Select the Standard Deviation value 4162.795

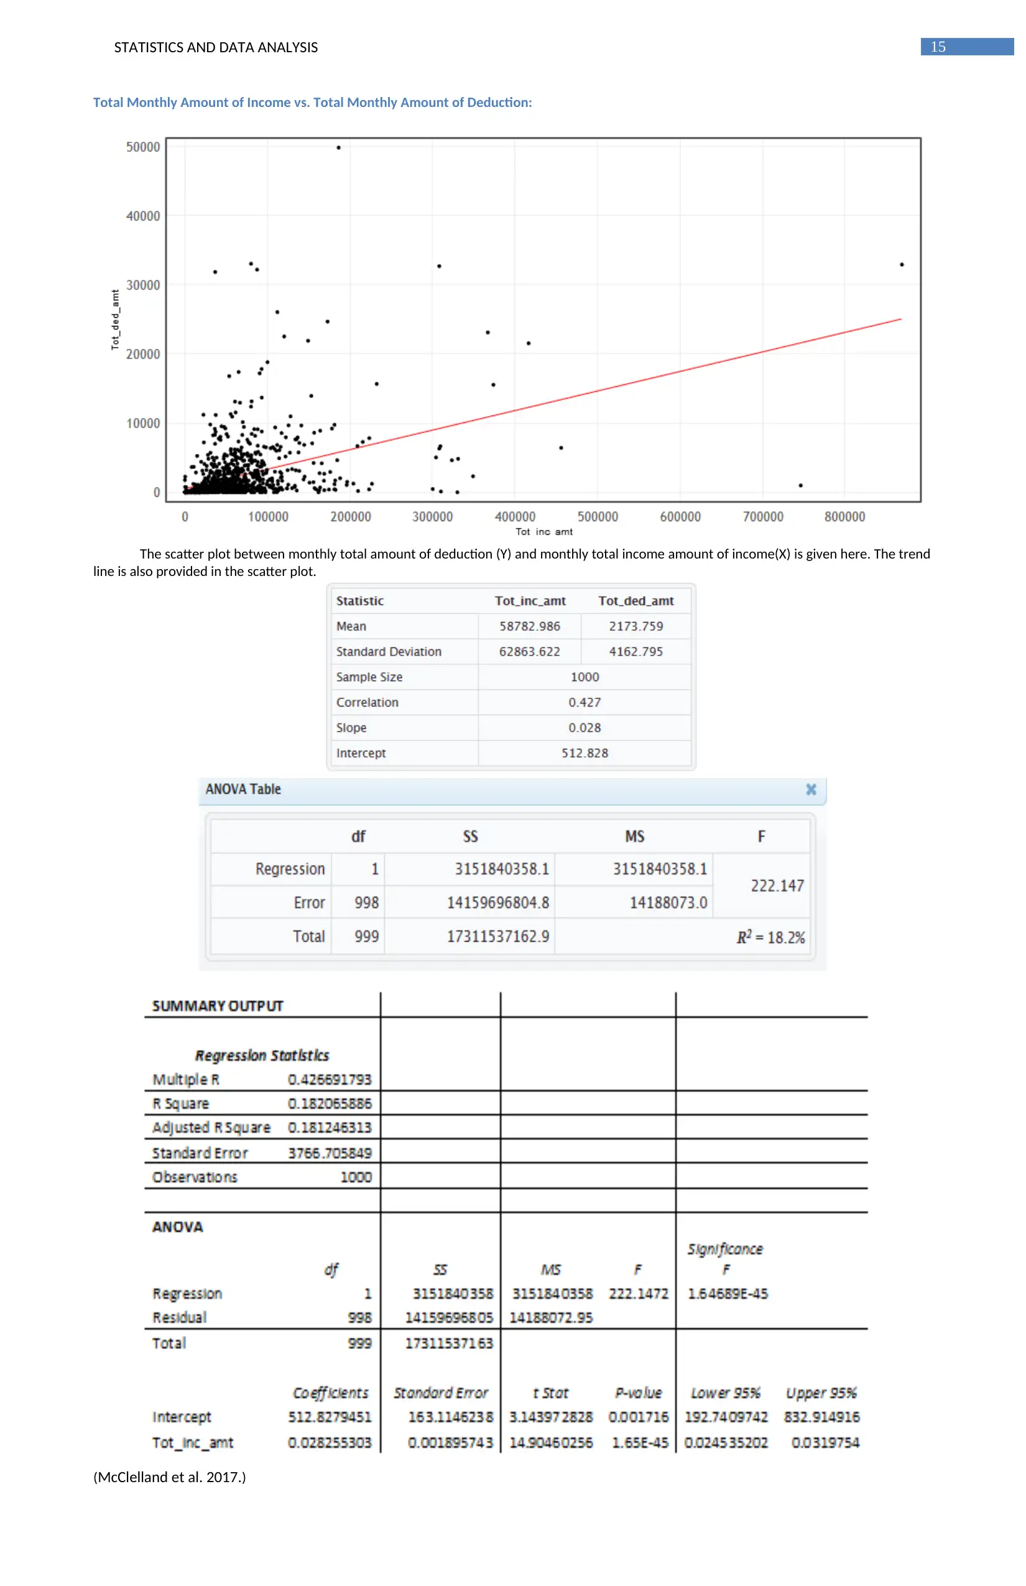coord(635,651)
